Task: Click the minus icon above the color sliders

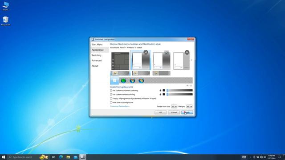Action: pyautogui.click(x=187, y=85)
